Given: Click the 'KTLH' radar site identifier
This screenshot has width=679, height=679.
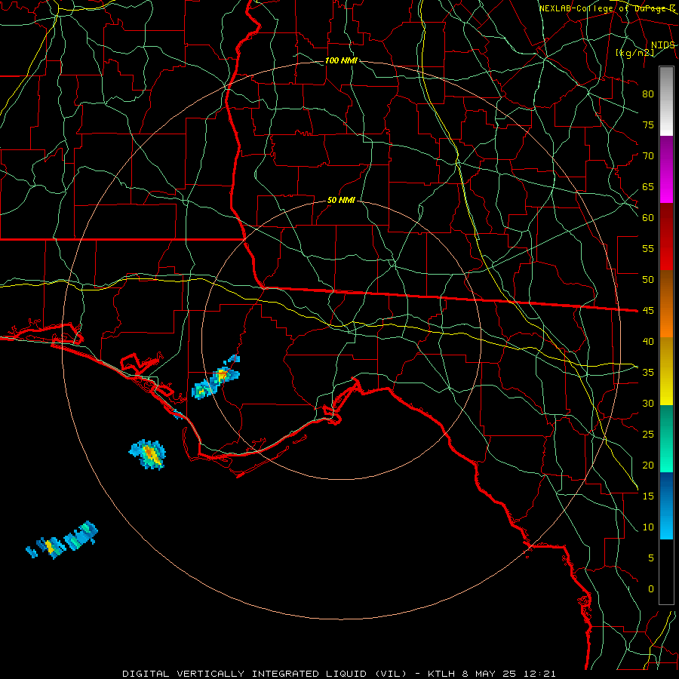Looking at the screenshot, I should click(442, 674).
